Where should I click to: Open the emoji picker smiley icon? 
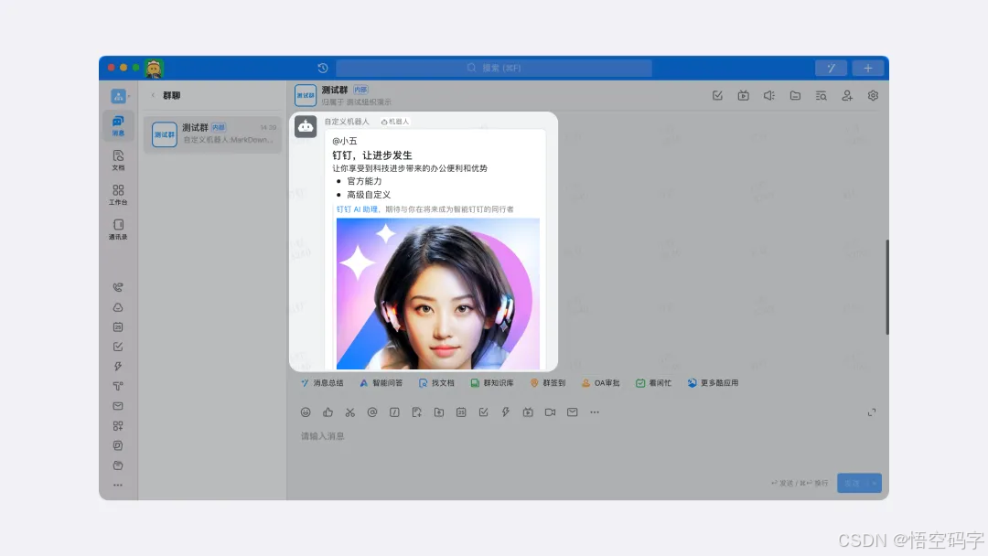[x=306, y=412]
